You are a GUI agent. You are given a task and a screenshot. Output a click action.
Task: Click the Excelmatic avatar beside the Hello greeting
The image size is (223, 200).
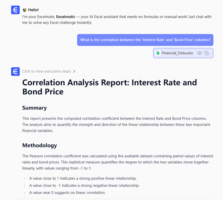click(15, 10)
